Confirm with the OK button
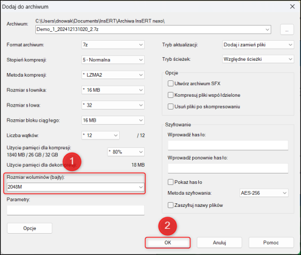The width and height of the screenshot is (301, 255). (168, 243)
